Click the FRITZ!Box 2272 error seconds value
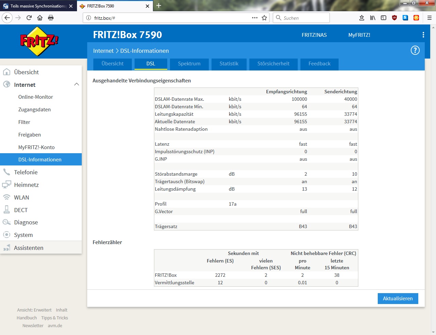 click(x=220, y=275)
